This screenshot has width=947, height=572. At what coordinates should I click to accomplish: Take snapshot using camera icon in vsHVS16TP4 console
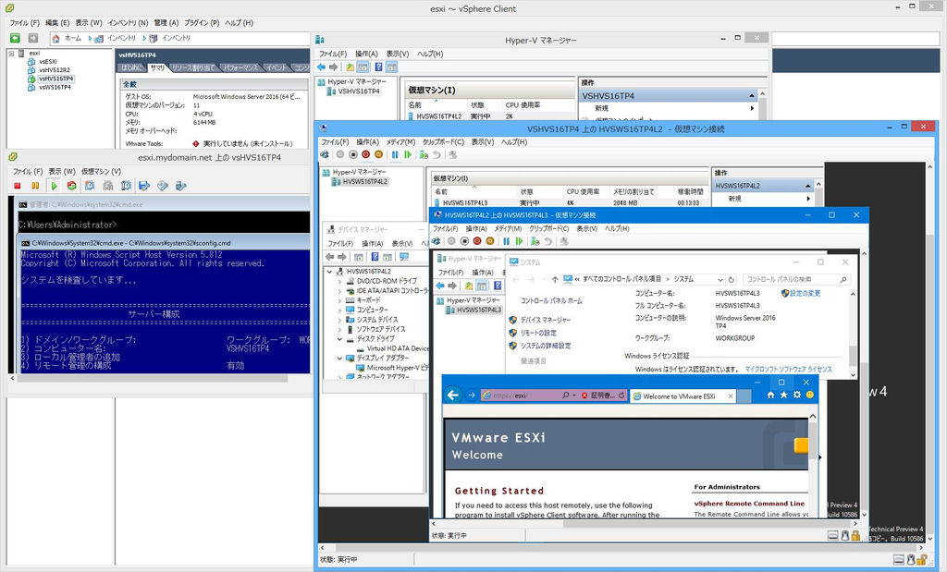(90, 186)
